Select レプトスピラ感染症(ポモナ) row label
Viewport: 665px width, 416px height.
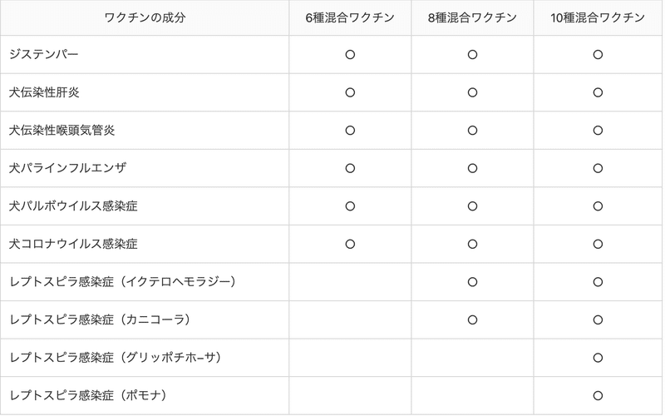pos(91,395)
